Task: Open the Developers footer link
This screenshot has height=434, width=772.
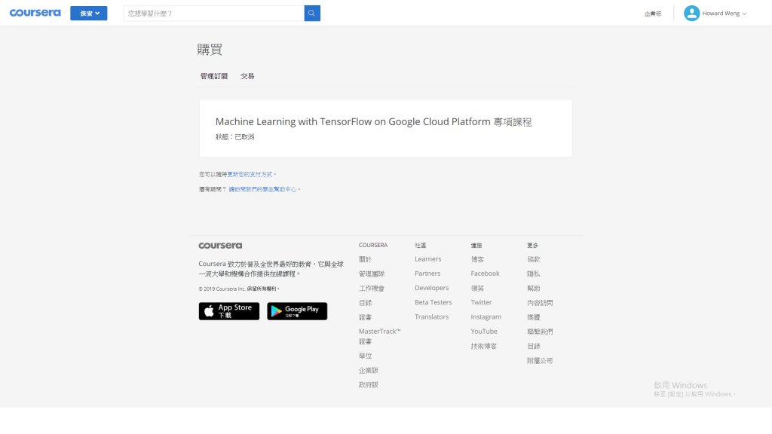Action: [431, 288]
